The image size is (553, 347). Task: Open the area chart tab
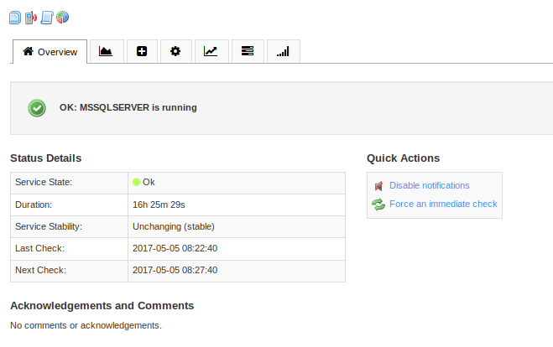click(106, 51)
